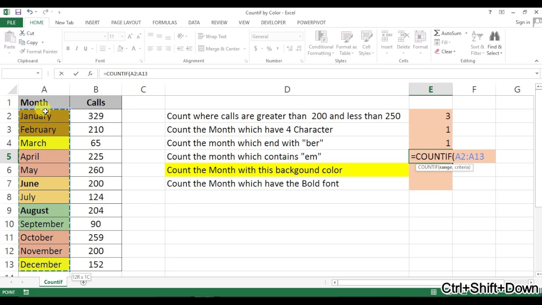Screen dimensions: 542x305
Task: Click the Cut scissors icon
Action: pos(22,33)
